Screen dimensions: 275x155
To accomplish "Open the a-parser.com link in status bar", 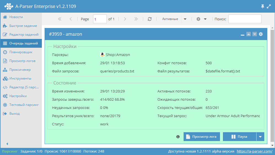I will [x=254, y=151].
